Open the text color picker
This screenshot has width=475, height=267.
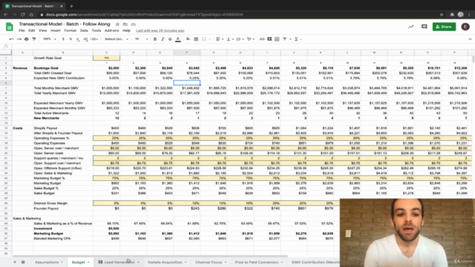pyautogui.click(x=178, y=39)
